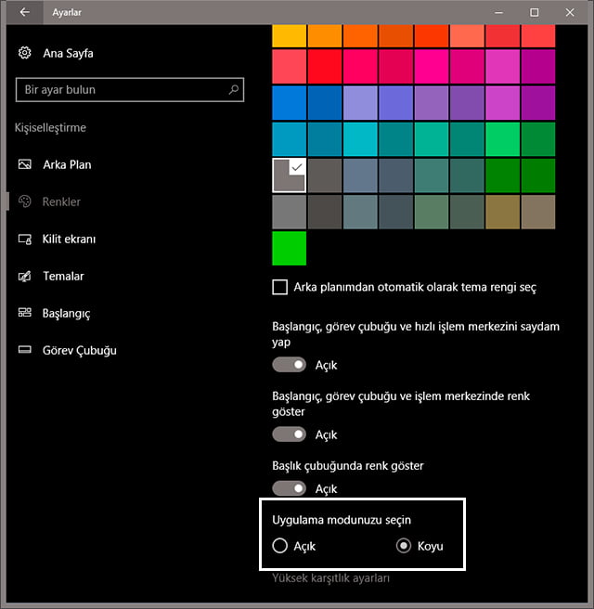The width and height of the screenshot is (594, 609).
Task: Open Yüksek karşıtlık ayarları link
Action: [x=330, y=578]
